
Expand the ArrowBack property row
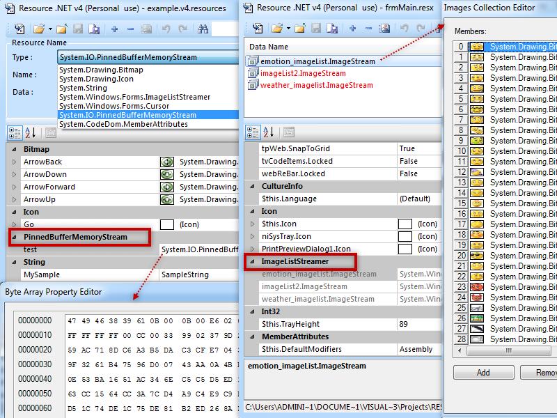point(14,162)
